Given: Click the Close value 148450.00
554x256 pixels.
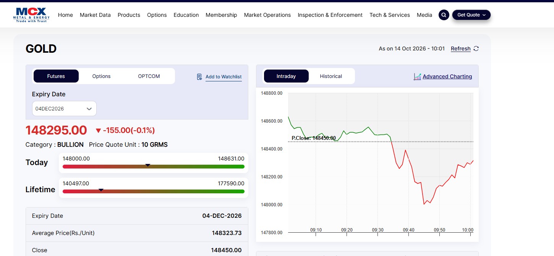Looking at the screenshot, I should click(226, 250).
